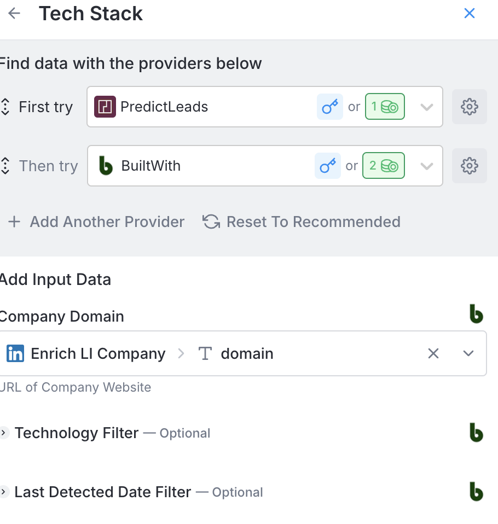The width and height of the screenshot is (498, 524).
Task: Click the BuiltWith API key icon
Action: coord(327,166)
